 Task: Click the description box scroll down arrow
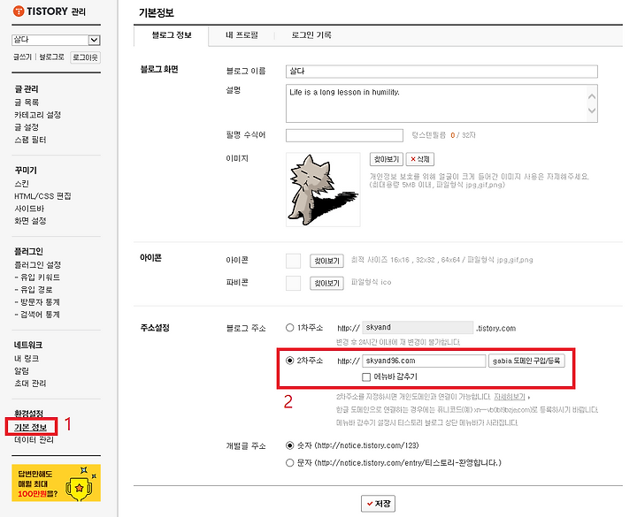[x=592, y=110]
